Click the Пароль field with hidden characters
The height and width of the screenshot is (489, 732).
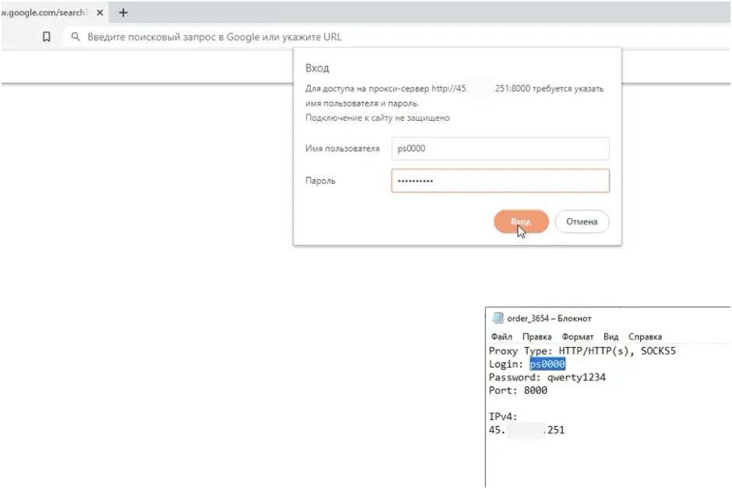coord(500,180)
